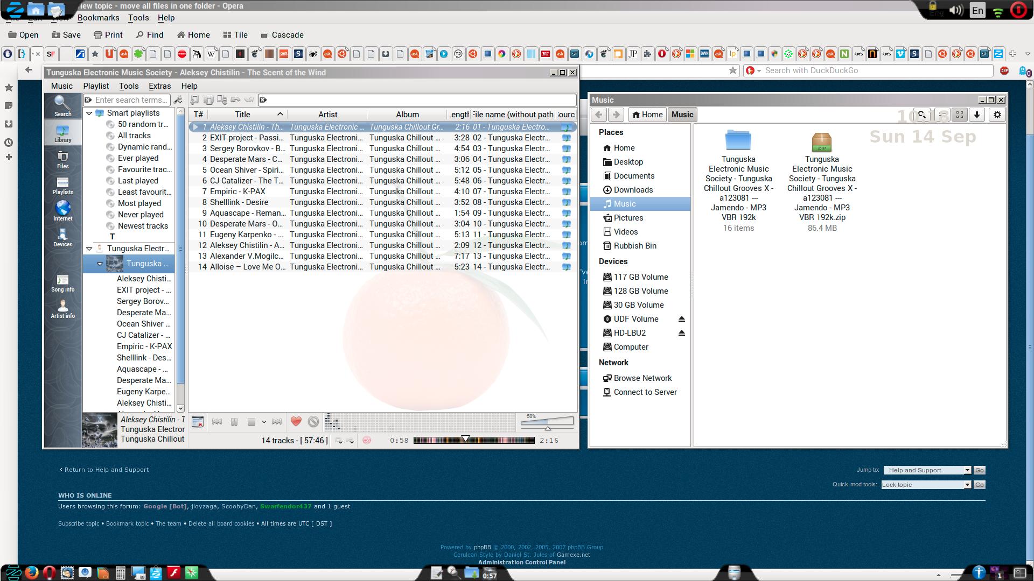Click the Enter search terms field

[127, 100]
